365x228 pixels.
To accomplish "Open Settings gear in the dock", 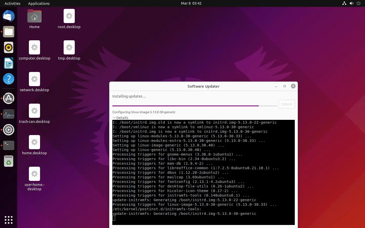I will 9,130.
